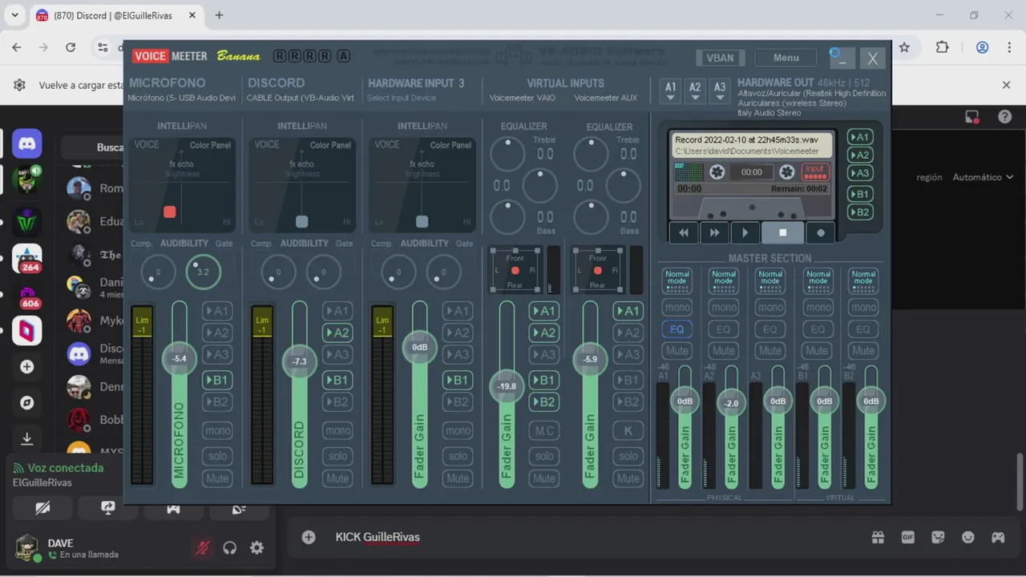Click the red dot in VAIO Front/Rear panner
This screenshot has width=1026, height=577.
tap(514, 270)
